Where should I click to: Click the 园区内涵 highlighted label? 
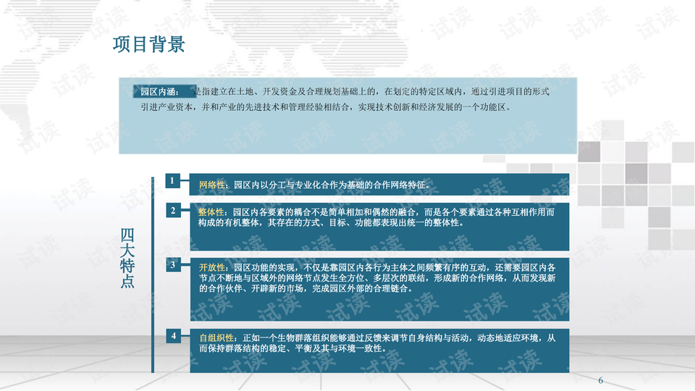point(159,92)
